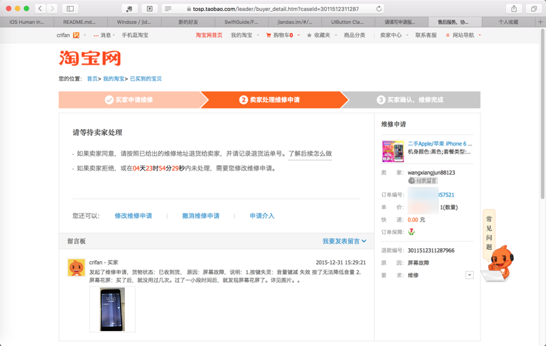Click 撤消维修申请 link
This screenshot has width=546, height=346.
click(201, 216)
